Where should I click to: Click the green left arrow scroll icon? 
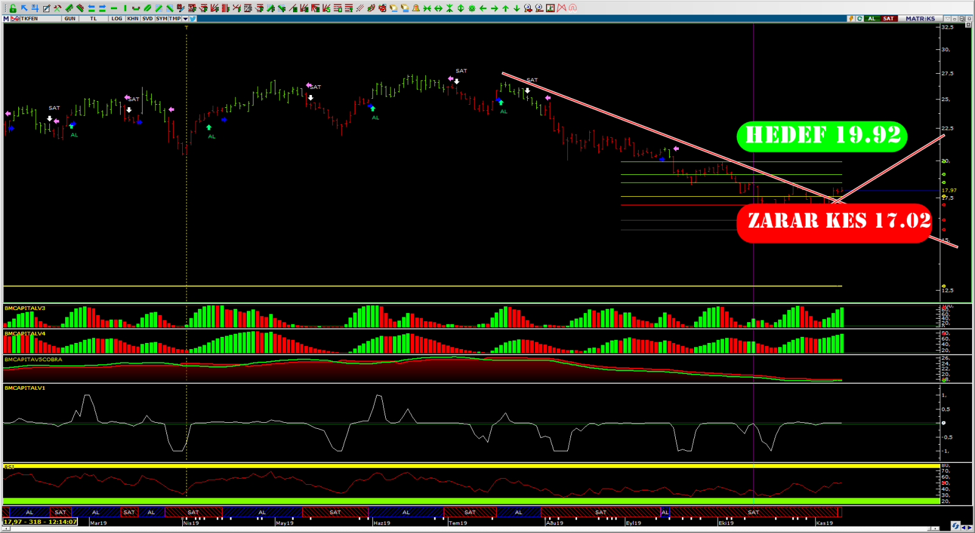click(x=483, y=8)
